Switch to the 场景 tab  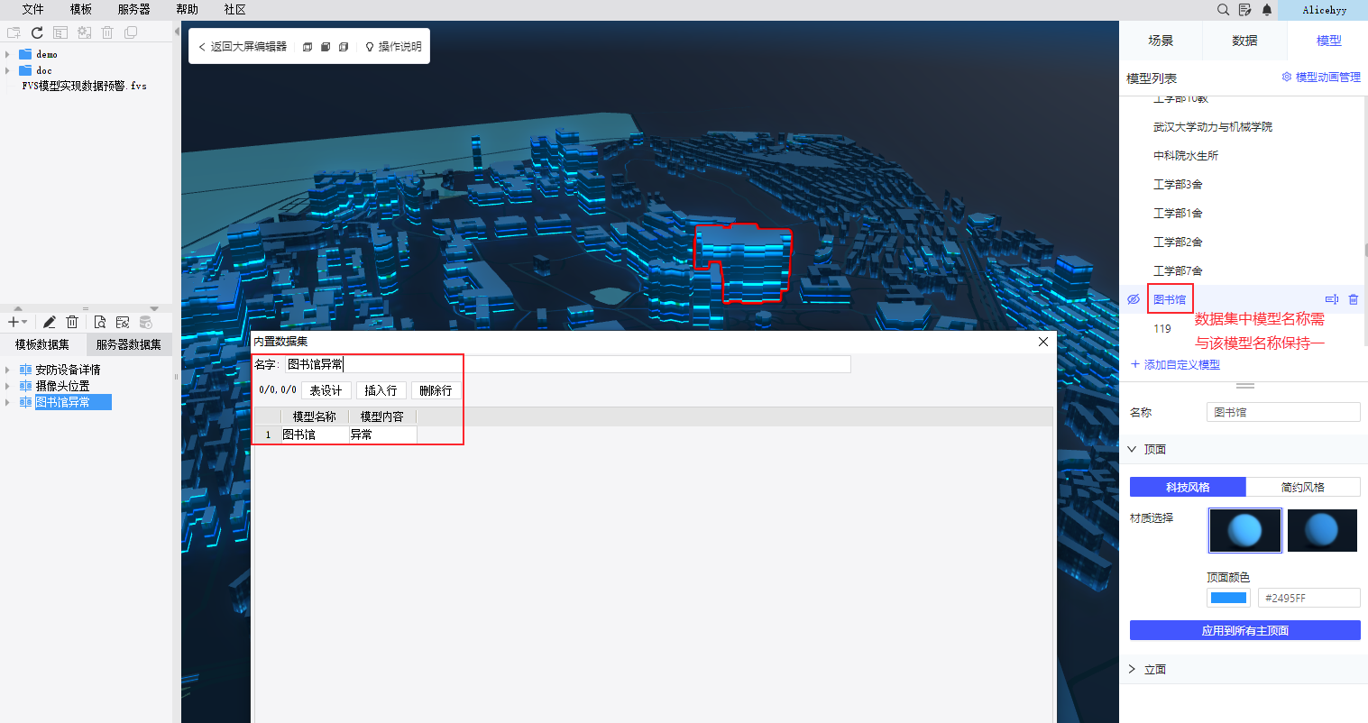point(1161,41)
